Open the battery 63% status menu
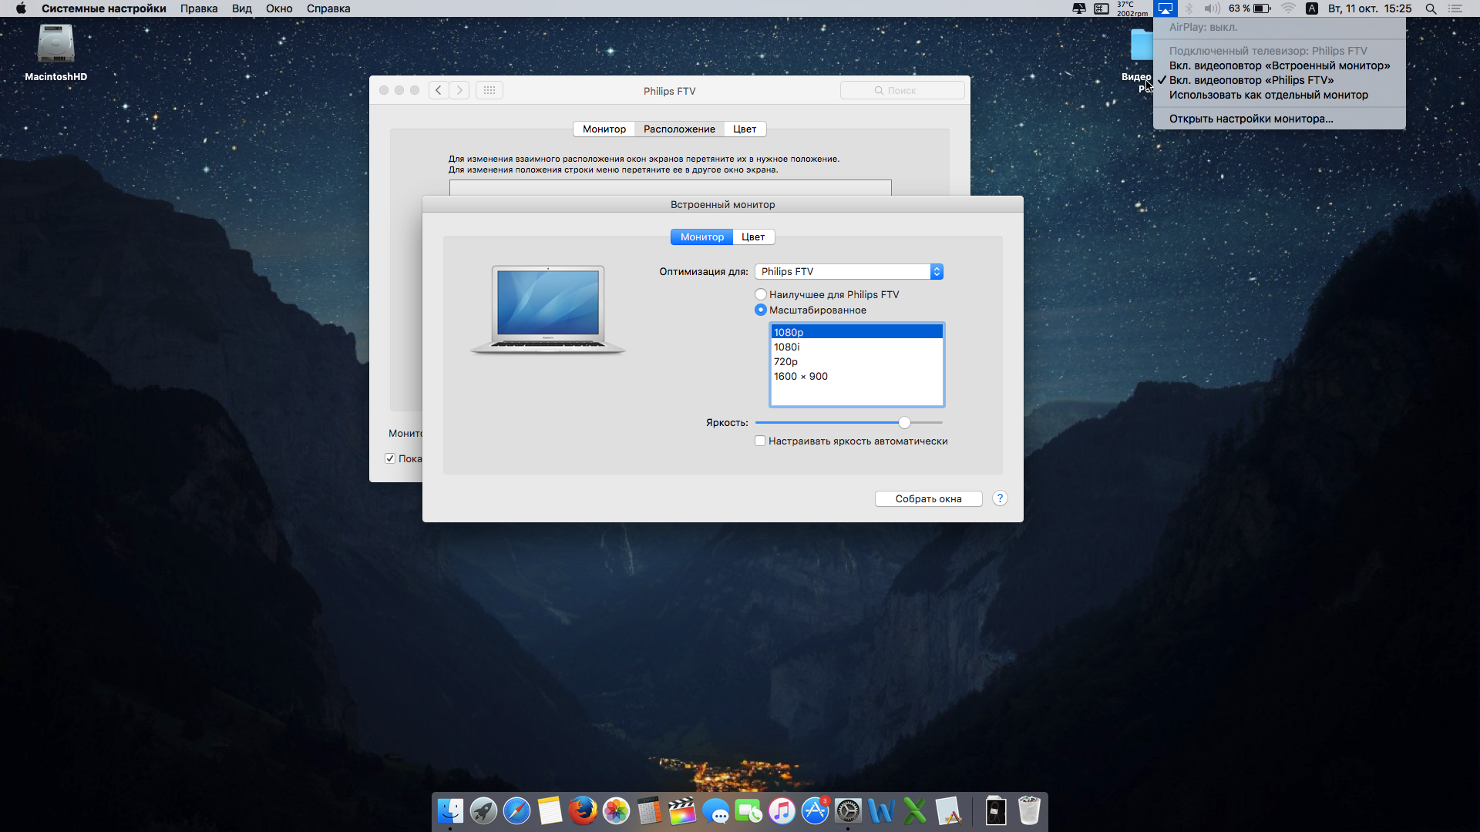 pyautogui.click(x=1250, y=8)
